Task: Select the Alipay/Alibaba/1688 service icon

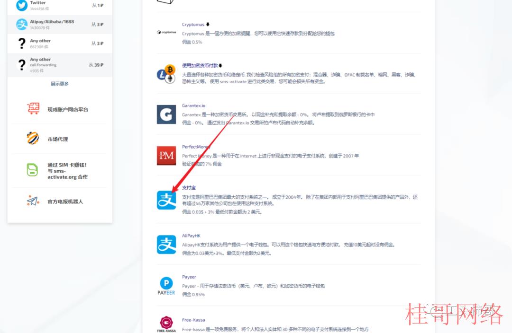Action: tap(22, 25)
